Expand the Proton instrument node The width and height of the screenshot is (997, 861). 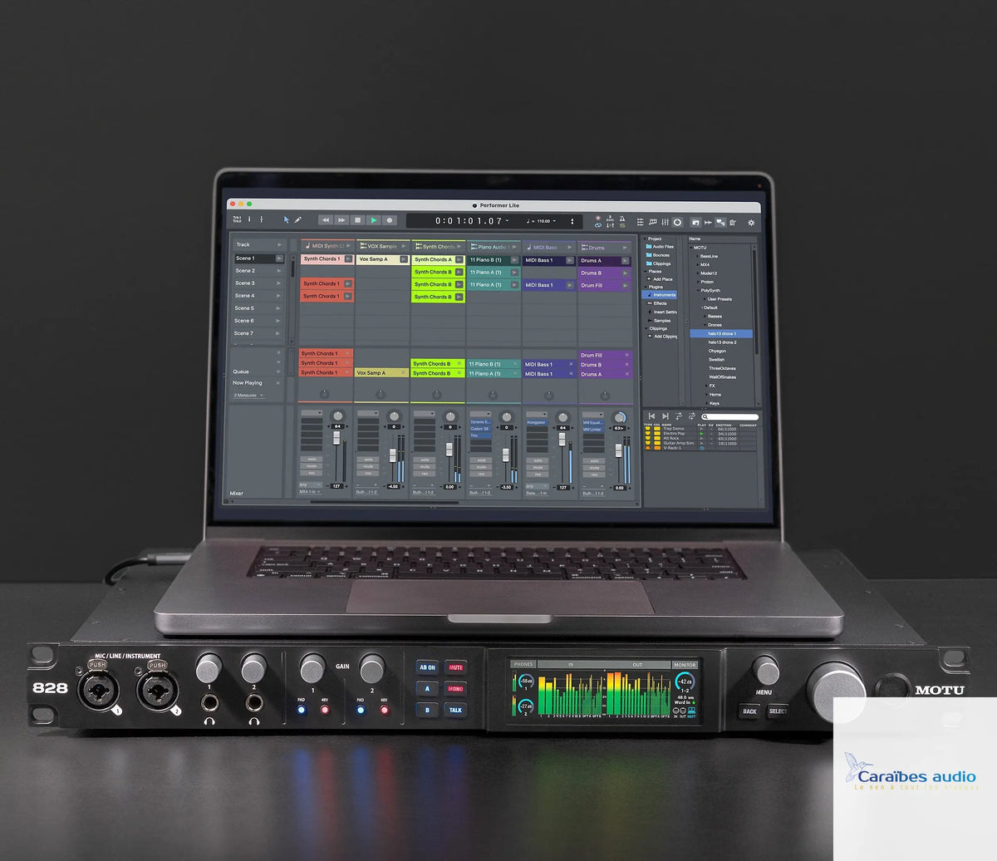(697, 282)
